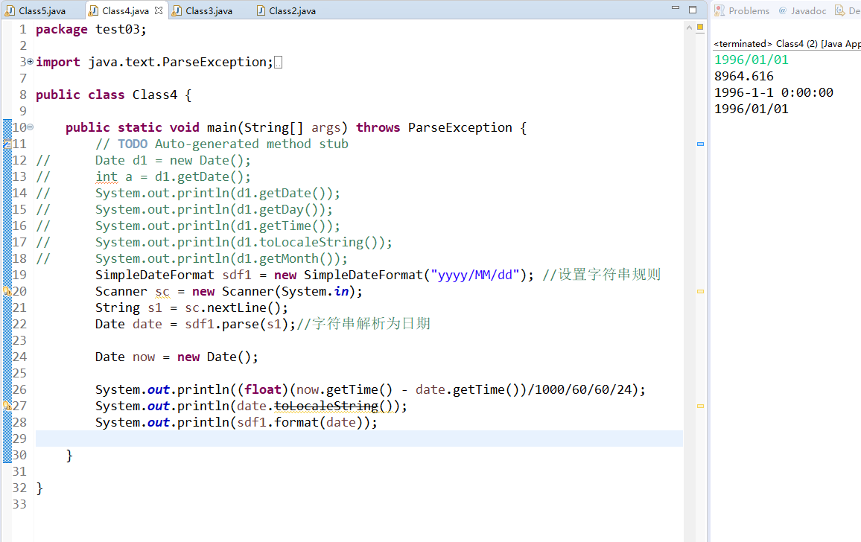Click the Declaration view icon
This screenshot has width=861, height=542.
(x=839, y=10)
